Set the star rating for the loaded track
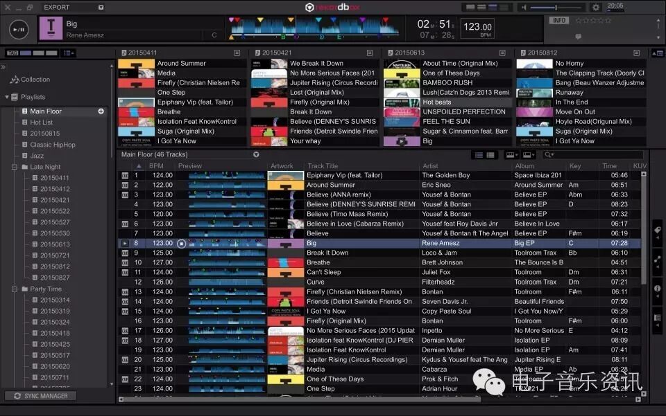This screenshot has width=666, height=416. coord(593,20)
